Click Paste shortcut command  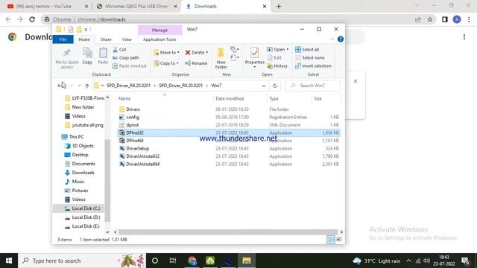click(x=130, y=66)
